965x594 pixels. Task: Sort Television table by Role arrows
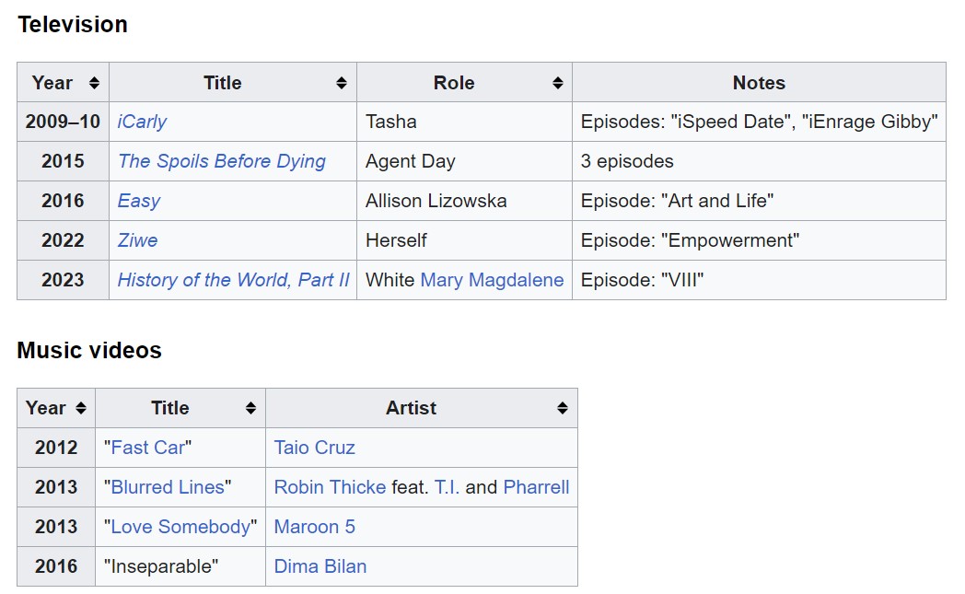tap(557, 83)
